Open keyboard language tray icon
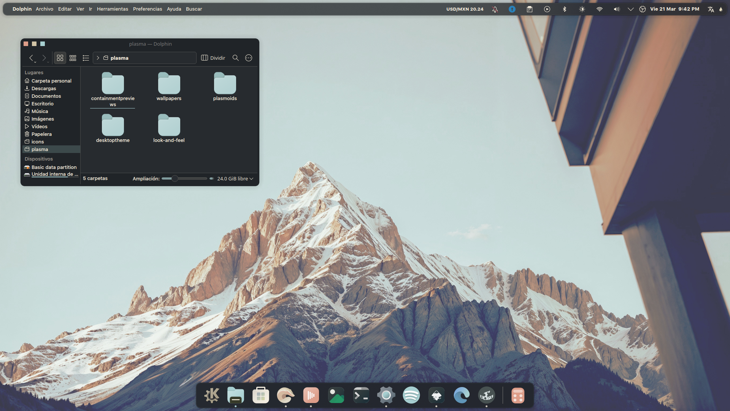The image size is (730, 411). click(x=711, y=9)
